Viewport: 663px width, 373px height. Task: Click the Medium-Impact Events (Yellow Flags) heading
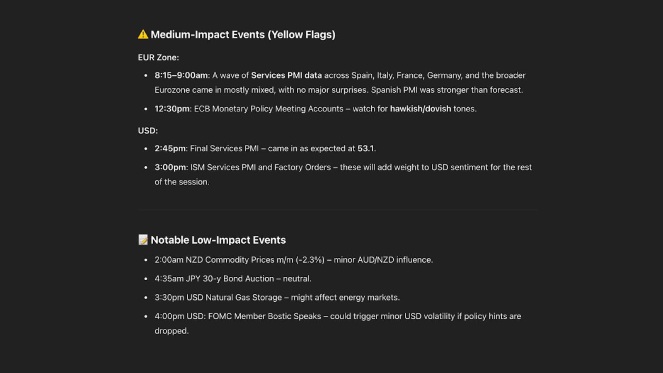(243, 34)
